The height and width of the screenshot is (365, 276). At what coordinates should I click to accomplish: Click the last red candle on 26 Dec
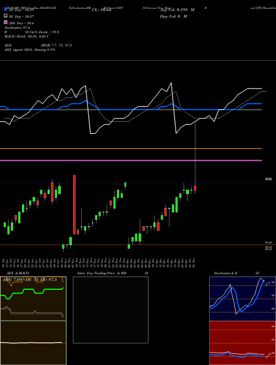(x=195, y=188)
